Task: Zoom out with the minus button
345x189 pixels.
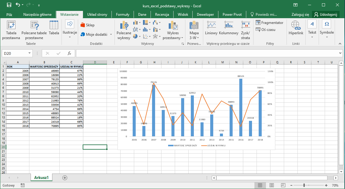Action: pos(291,185)
